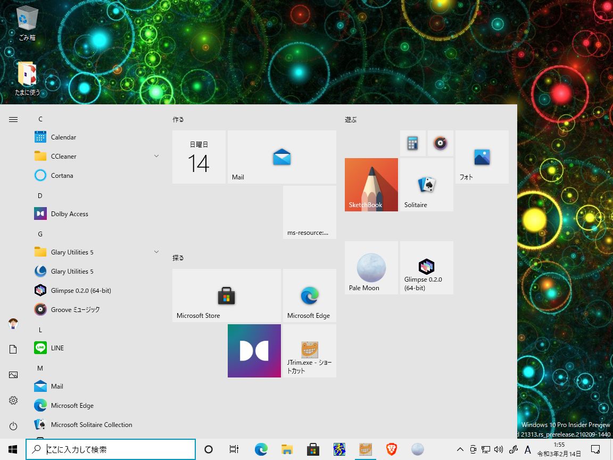This screenshot has height=460, width=613.
Task: Jump to letter L section header
Action: [40, 330]
